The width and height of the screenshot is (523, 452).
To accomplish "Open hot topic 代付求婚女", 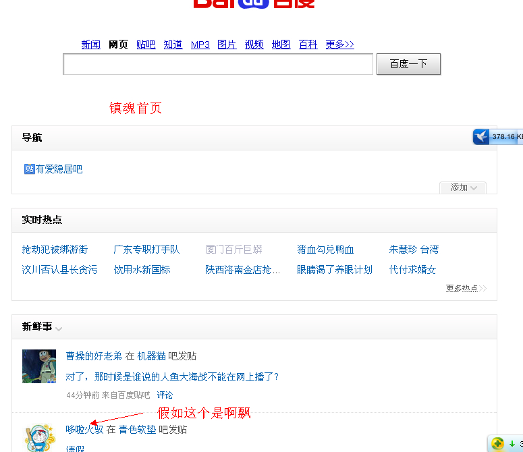I will click(412, 269).
